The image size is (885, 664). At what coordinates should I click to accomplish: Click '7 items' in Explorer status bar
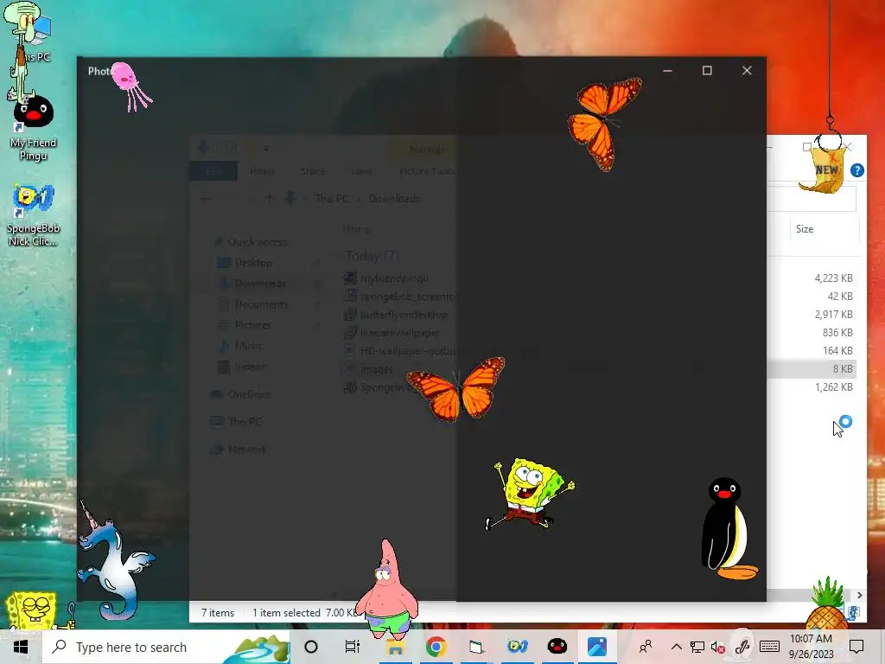[x=217, y=613]
